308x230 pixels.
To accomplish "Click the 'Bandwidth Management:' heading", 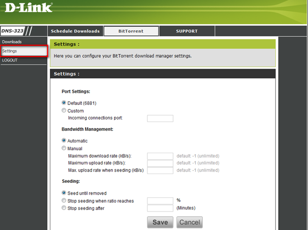I will pyautogui.click(x=87, y=129).
